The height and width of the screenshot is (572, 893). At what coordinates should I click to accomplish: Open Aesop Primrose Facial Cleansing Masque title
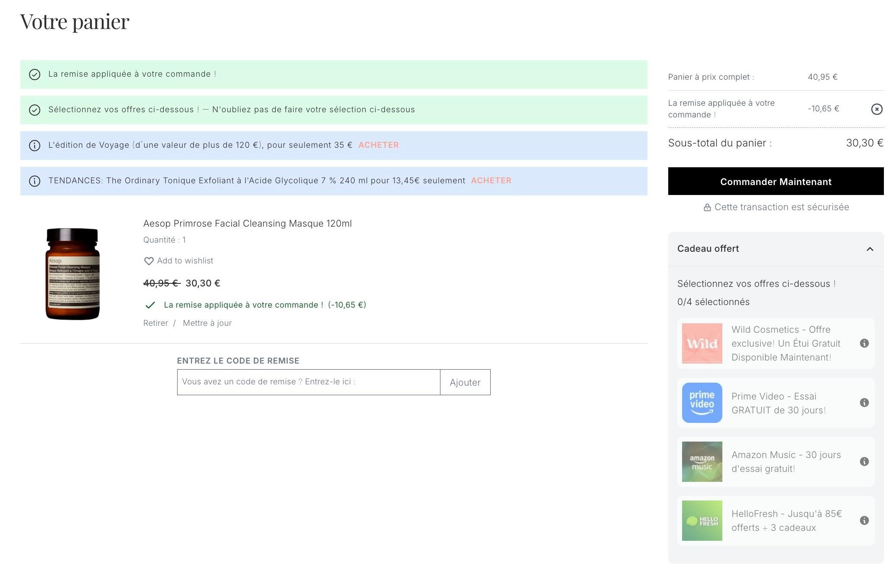click(x=247, y=224)
